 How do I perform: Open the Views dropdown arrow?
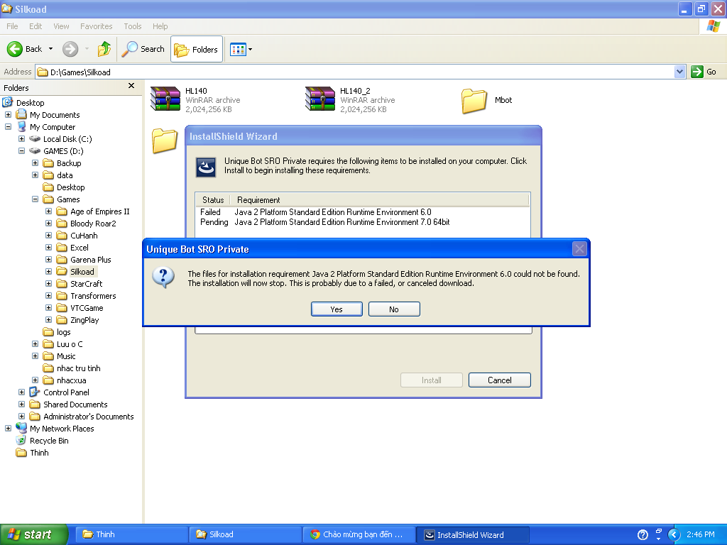click(251, 49)
